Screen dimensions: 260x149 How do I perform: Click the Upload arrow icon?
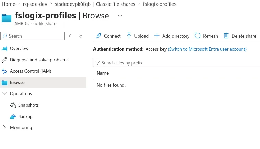pos(129,36)
